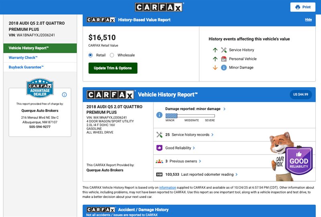
Task: Click the odometer reading icon
Action: pyautogui.click(x=159, y=174)
